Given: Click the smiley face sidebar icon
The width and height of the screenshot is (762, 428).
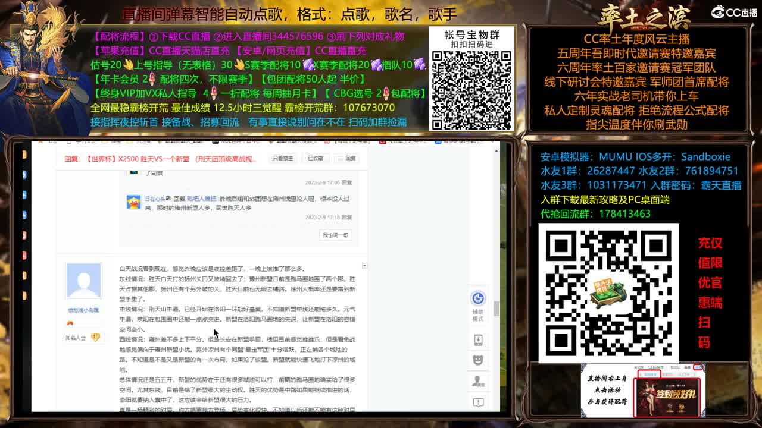Looking at the screenshot, I should [x=478, y=360].
